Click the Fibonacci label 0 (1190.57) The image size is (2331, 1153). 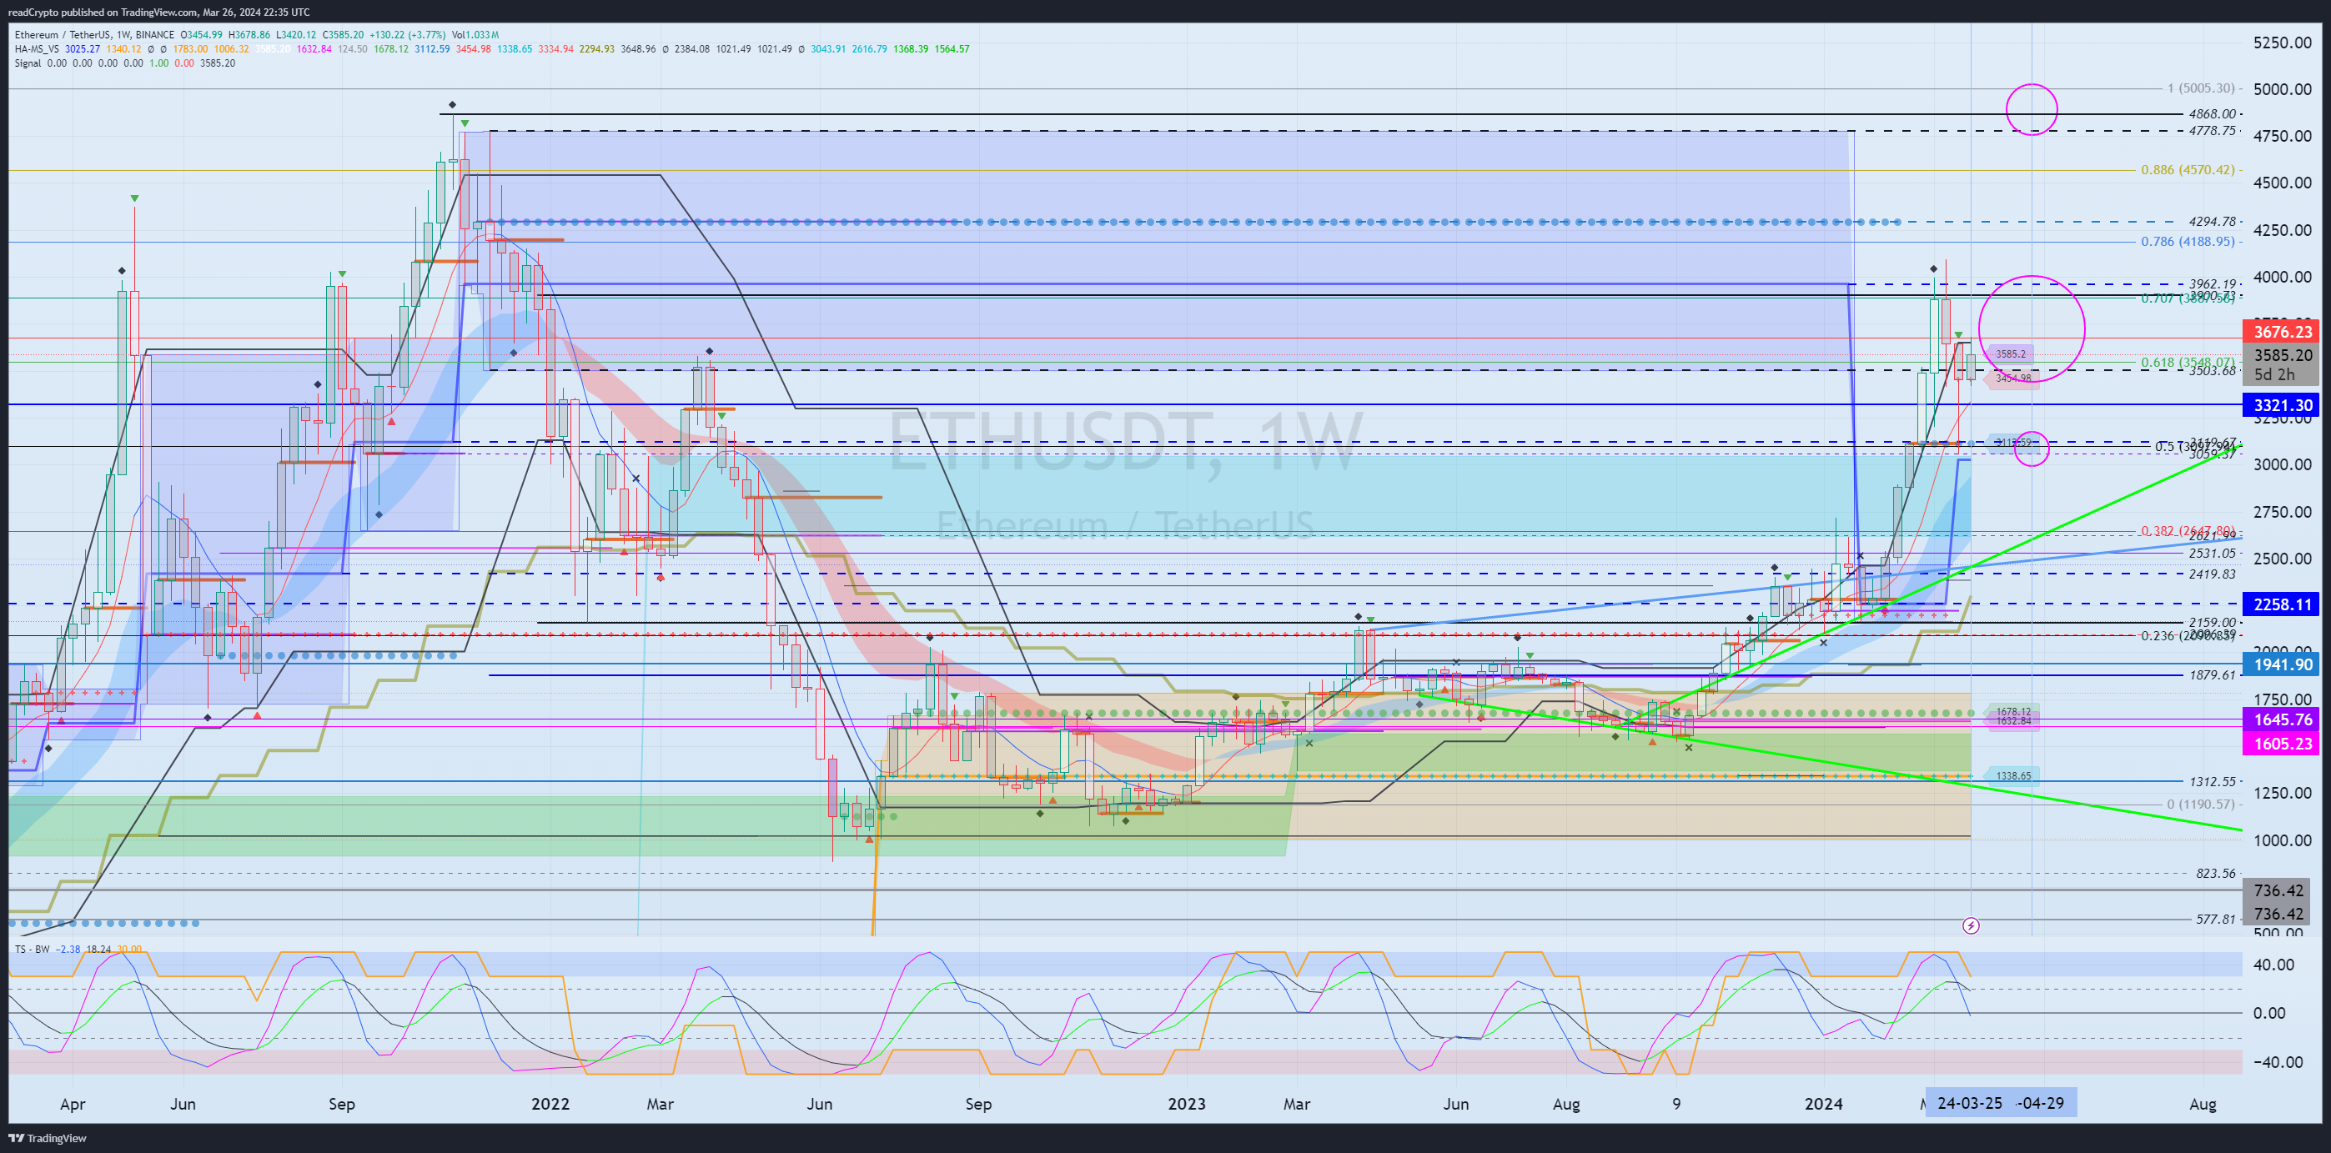[2201, 804]
